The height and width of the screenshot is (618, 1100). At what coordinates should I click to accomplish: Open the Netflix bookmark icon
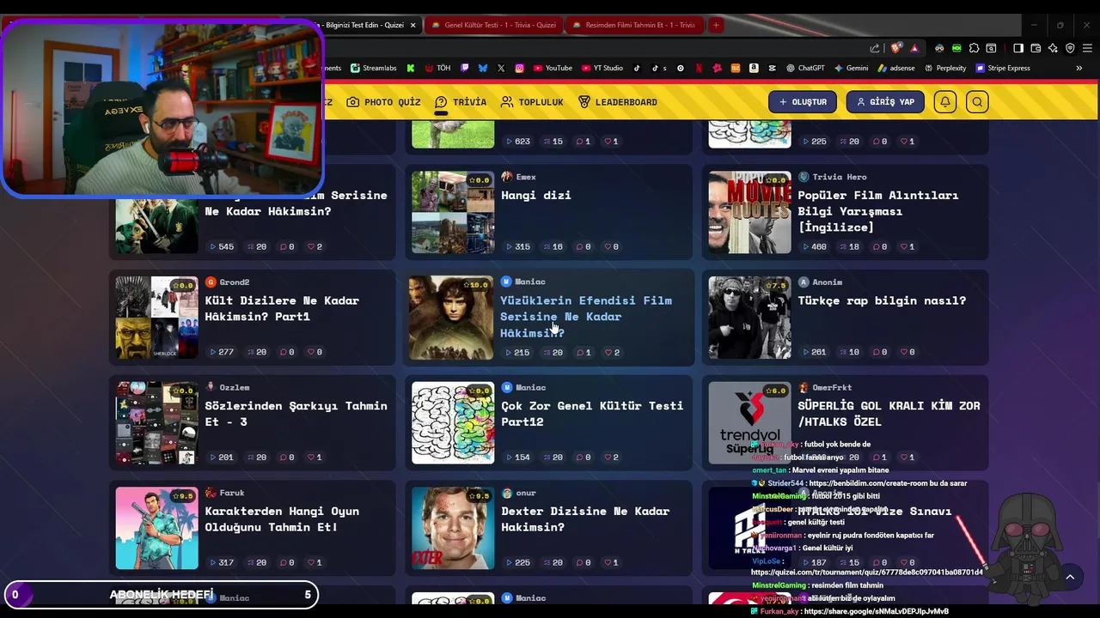[699, 68]
